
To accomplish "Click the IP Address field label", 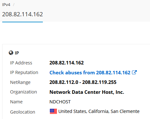I will click(21, 63).
